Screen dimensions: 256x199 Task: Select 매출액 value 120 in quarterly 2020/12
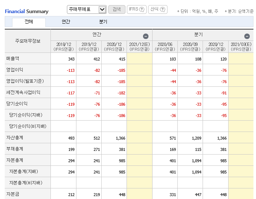coord(223,59)
